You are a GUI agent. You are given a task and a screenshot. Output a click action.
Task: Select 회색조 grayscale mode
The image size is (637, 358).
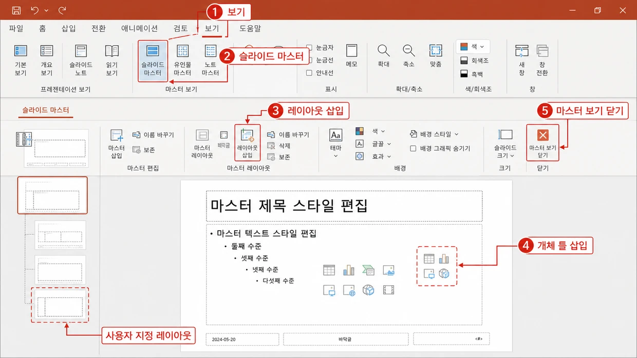pos(474,61)
